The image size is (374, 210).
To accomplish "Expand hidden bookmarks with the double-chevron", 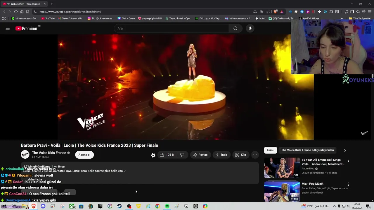I will click(342, 18).
